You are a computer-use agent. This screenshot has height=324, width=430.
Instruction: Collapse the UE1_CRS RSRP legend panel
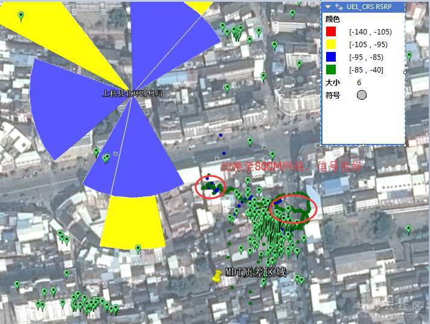(x=328, y=7)
